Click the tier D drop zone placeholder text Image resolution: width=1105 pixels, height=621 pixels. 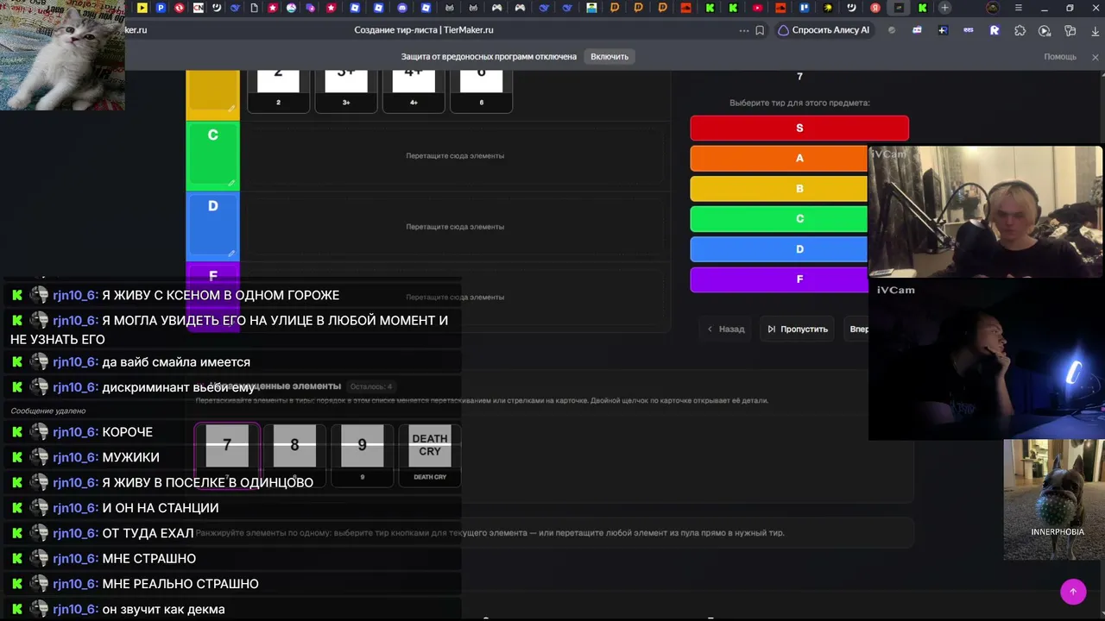(x=455, y=227)
